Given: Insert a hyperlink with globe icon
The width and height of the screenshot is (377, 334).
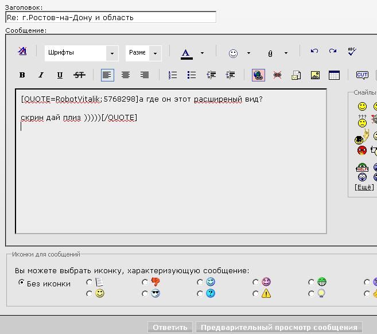Looking at the screenshot, I should coord(258,75).
